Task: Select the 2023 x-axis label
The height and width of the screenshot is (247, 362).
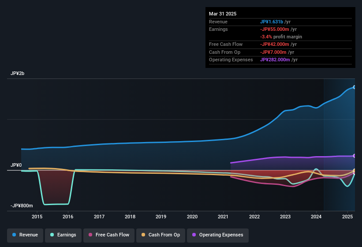Action: click(285, 217)
